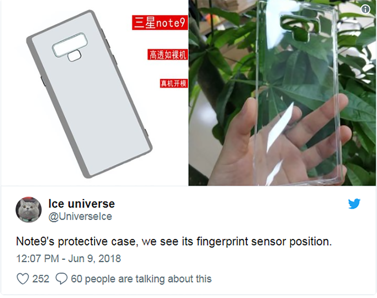Click the red 高透如裸机 label

point(168,55)
